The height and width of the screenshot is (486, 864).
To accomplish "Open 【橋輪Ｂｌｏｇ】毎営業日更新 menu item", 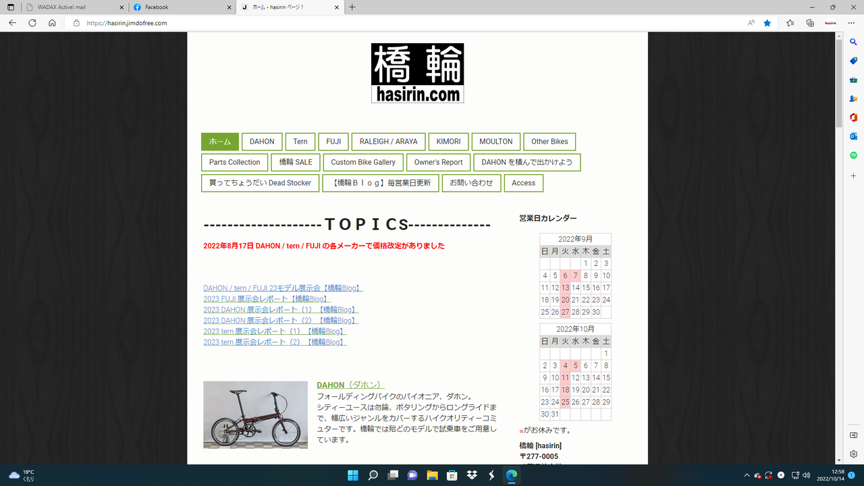I will tap(381, 183).
